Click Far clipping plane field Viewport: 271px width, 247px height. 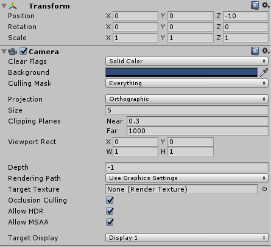[197, 131]
